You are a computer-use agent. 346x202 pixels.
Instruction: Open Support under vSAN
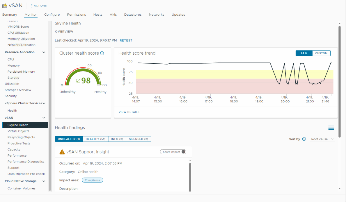13,168
